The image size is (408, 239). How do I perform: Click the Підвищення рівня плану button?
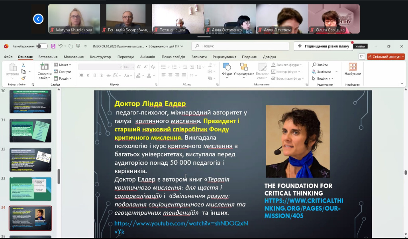(x=324, y=46)
